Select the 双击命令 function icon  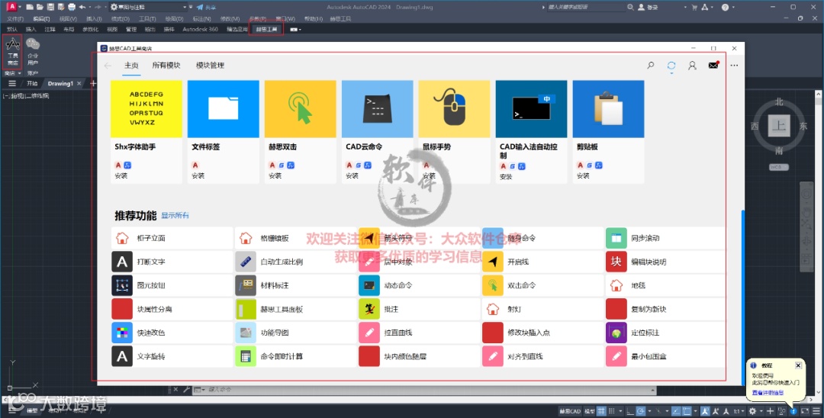click(492, 285)
